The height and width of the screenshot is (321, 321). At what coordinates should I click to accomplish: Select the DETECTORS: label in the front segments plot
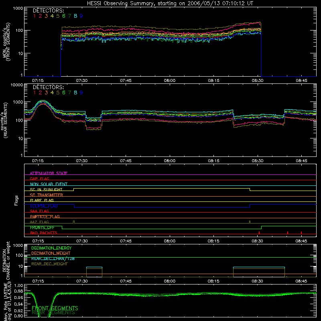point(48,10)
